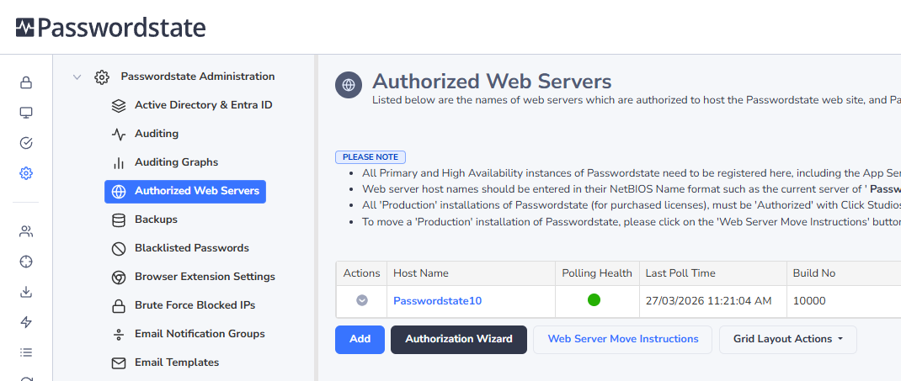Click the globe icon in Authorized Web Servers item
Viewport: 901px width, 381px height.
(x=119, y=192)
